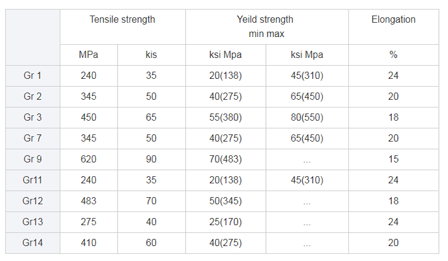The height and width of the screenshot is (261, 448).
Task: Select the Gr 3 row label
Action: click(x=32, y=118)
